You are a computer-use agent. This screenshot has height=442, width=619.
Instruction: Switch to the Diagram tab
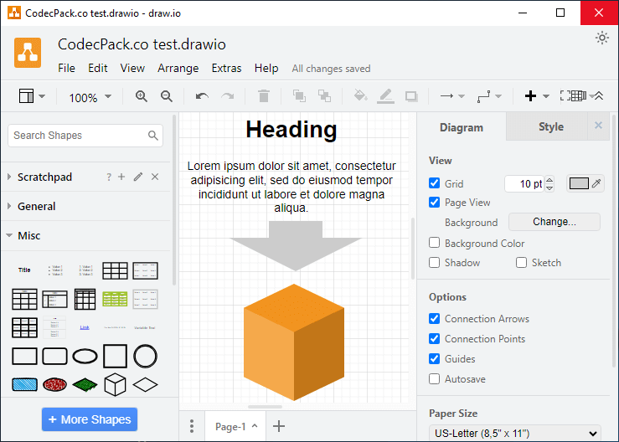tap(461, 127)
